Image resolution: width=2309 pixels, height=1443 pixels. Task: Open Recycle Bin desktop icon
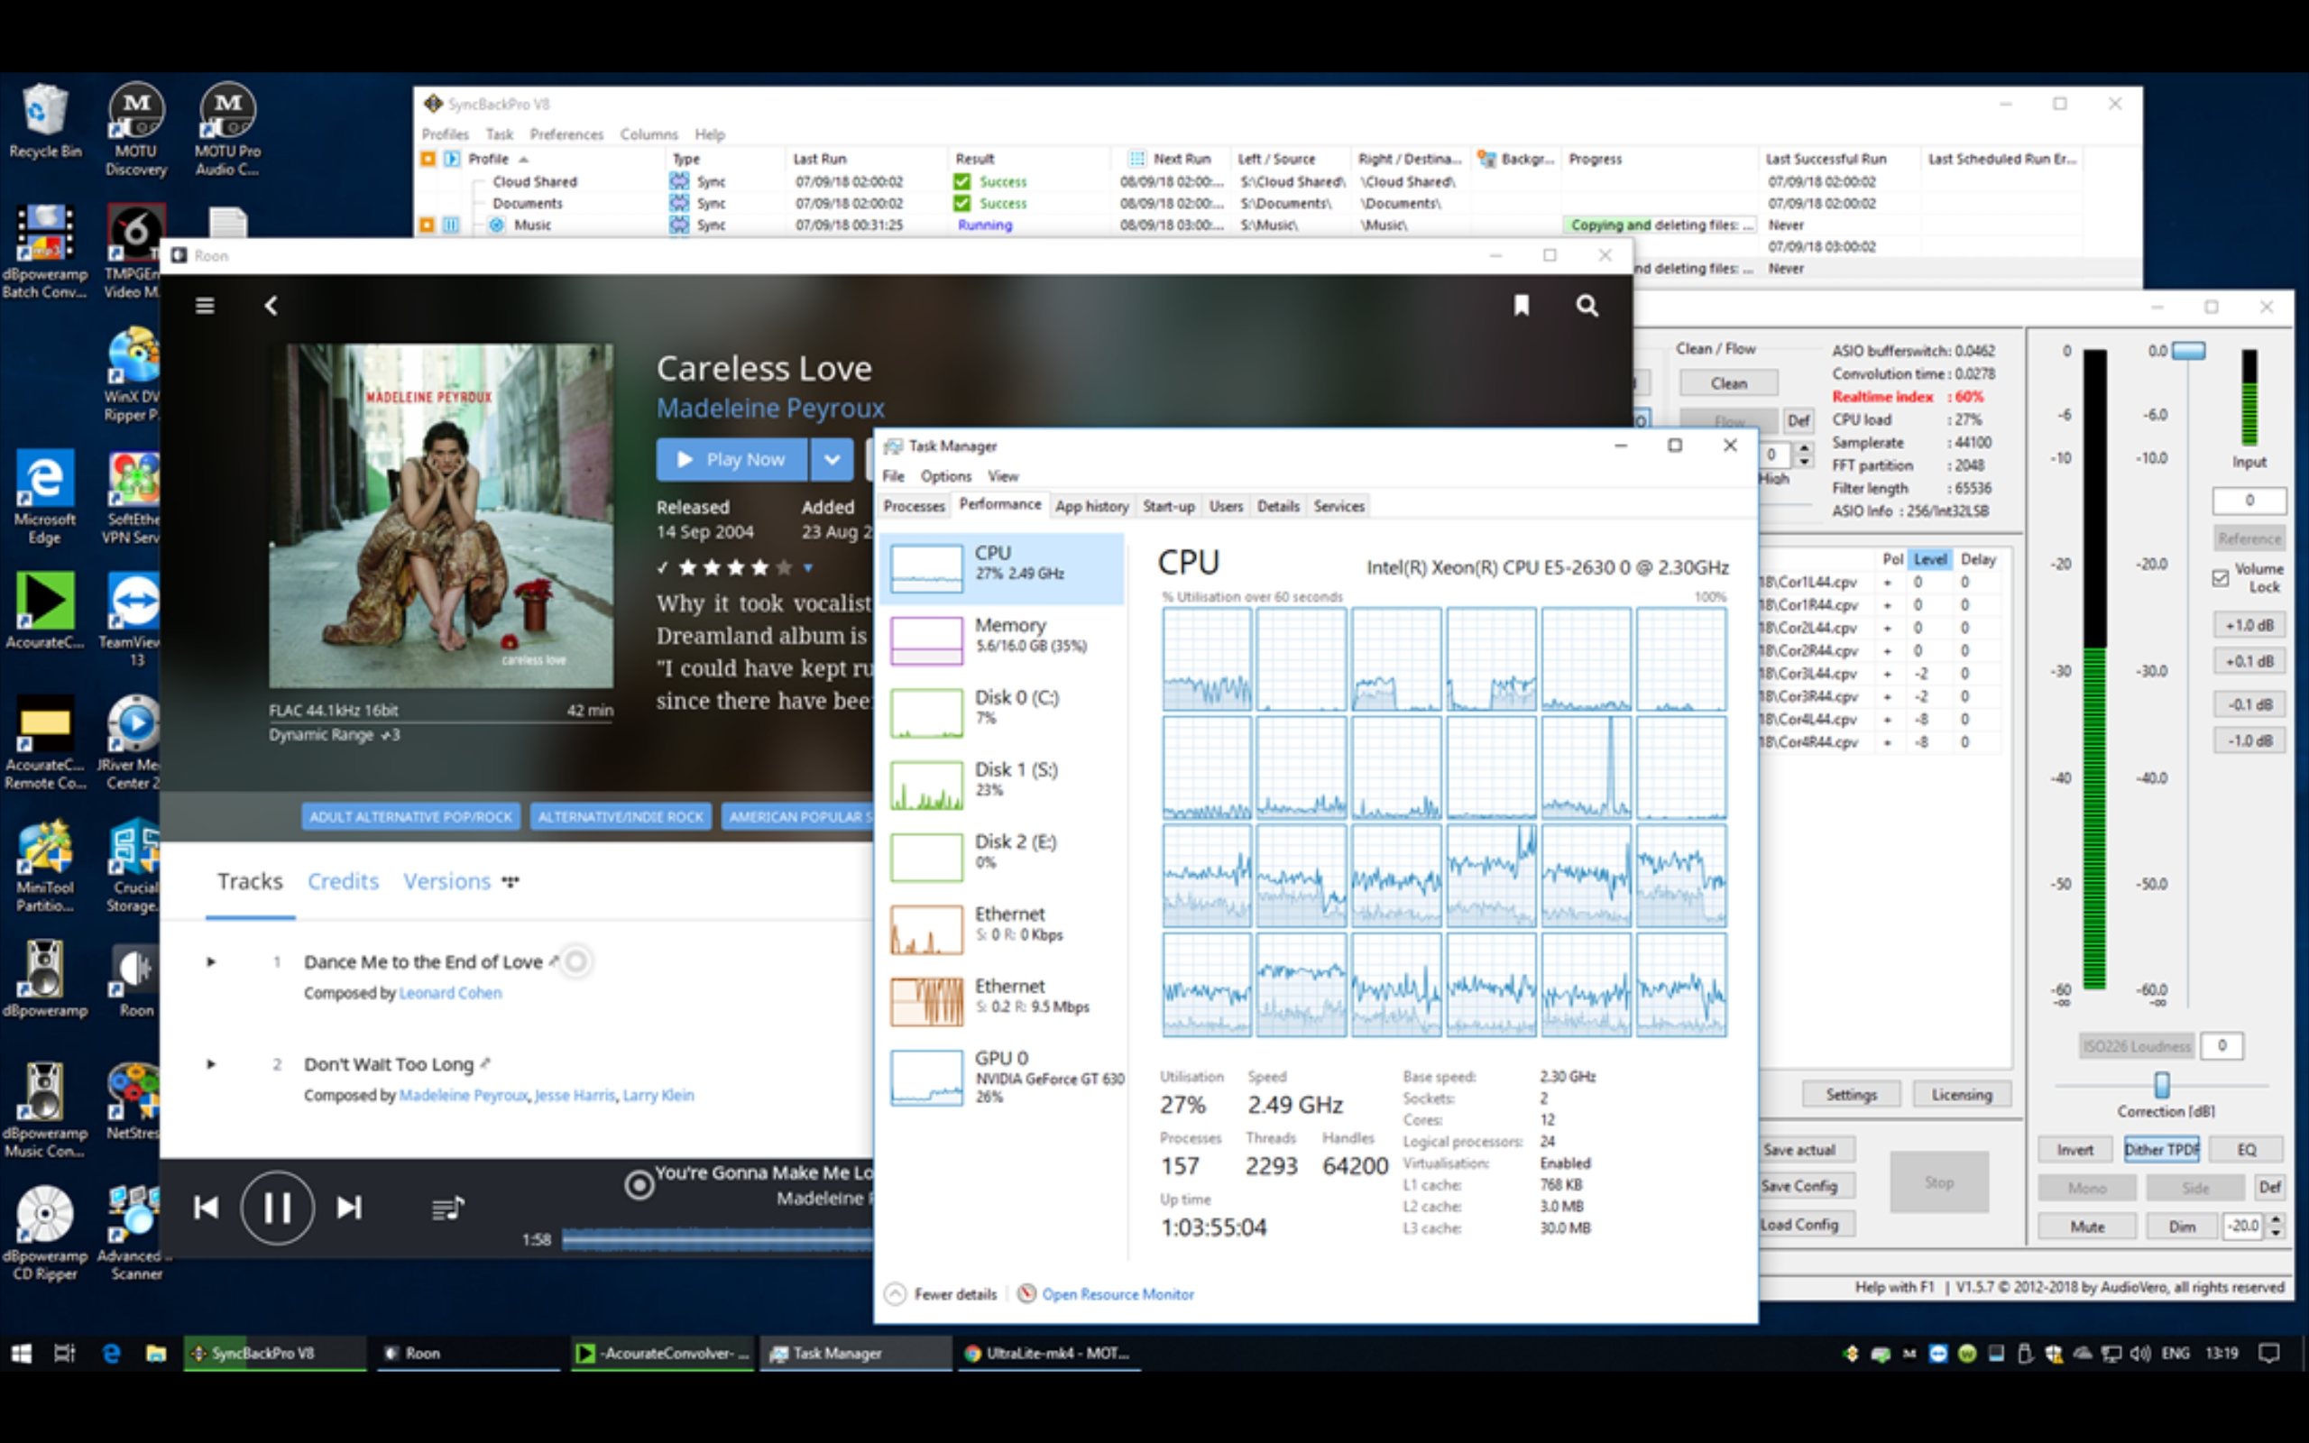(x=45, y=120)
